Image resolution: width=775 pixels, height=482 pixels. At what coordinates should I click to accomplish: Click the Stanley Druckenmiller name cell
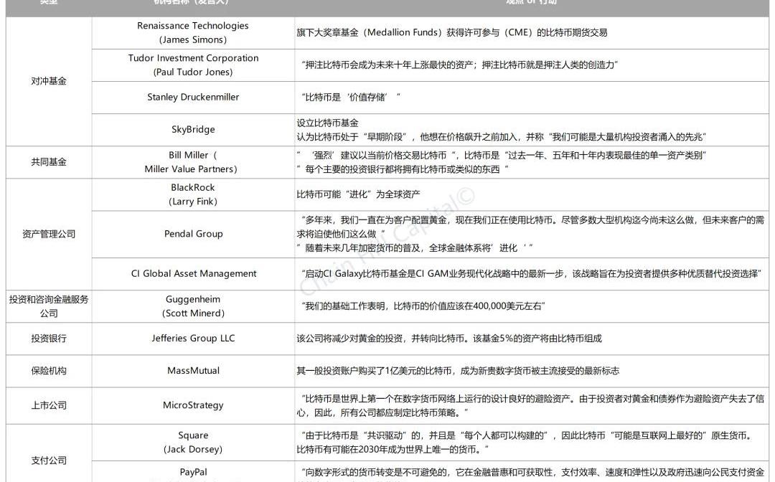coord(193,97)
